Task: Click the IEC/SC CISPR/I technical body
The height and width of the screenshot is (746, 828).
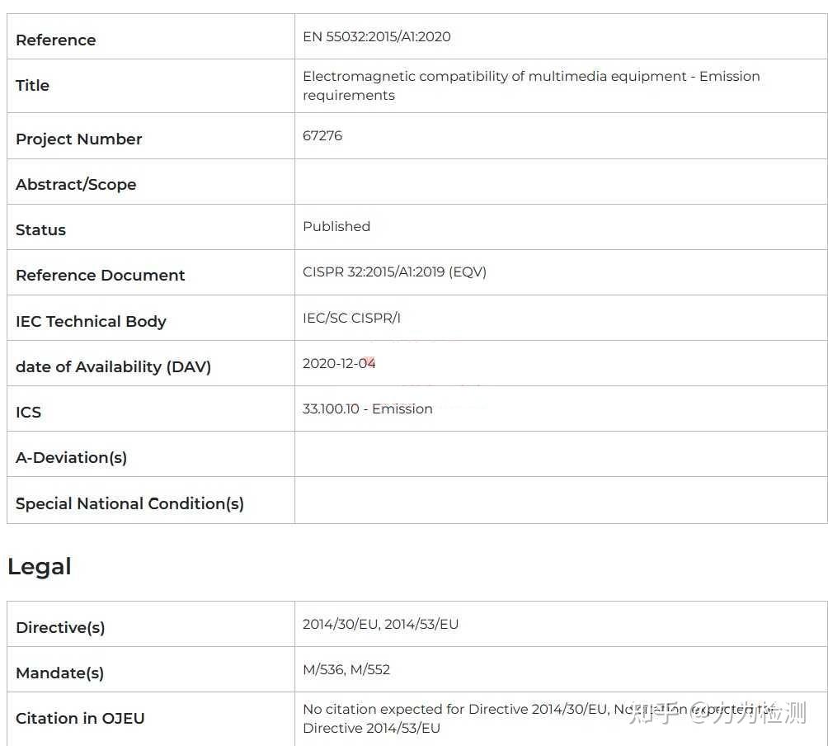Action: tap(351, 318)
